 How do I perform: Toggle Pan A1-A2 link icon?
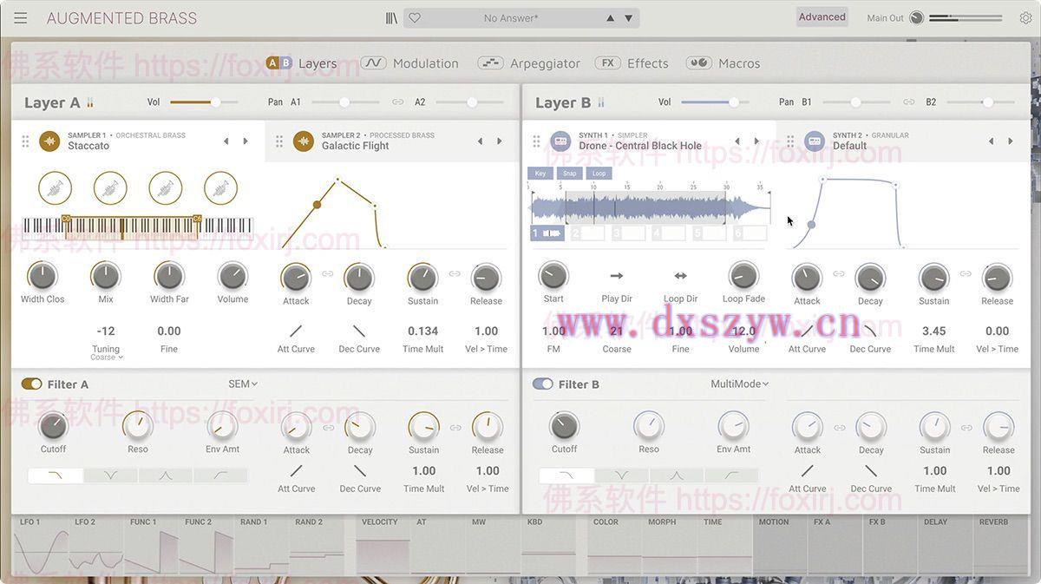[x=397, y=102]
